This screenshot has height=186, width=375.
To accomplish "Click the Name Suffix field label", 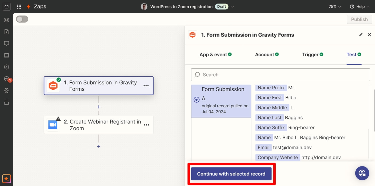I will pos(271,128).
